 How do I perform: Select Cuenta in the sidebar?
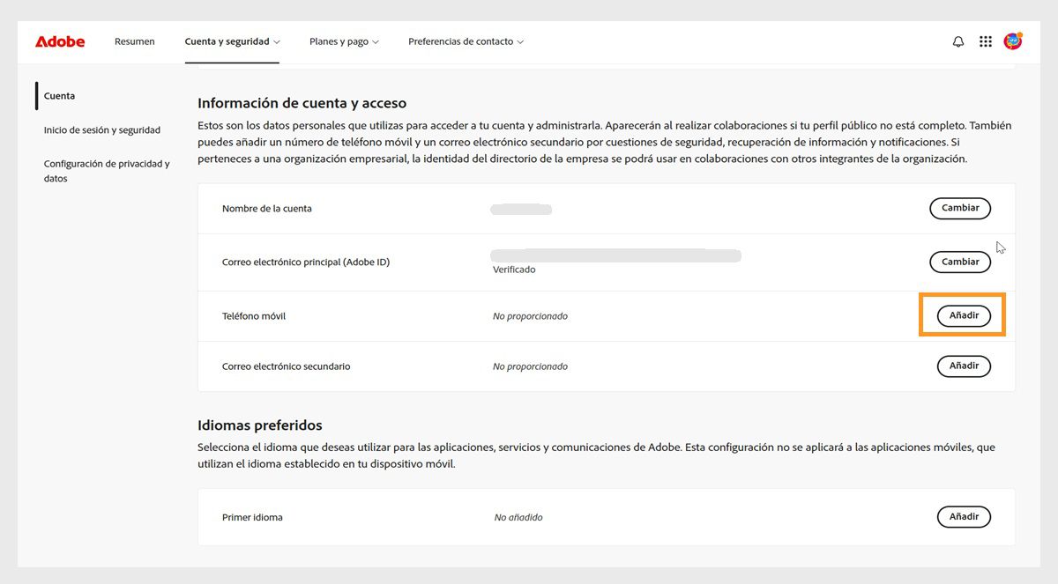click(x=59, y=95)
